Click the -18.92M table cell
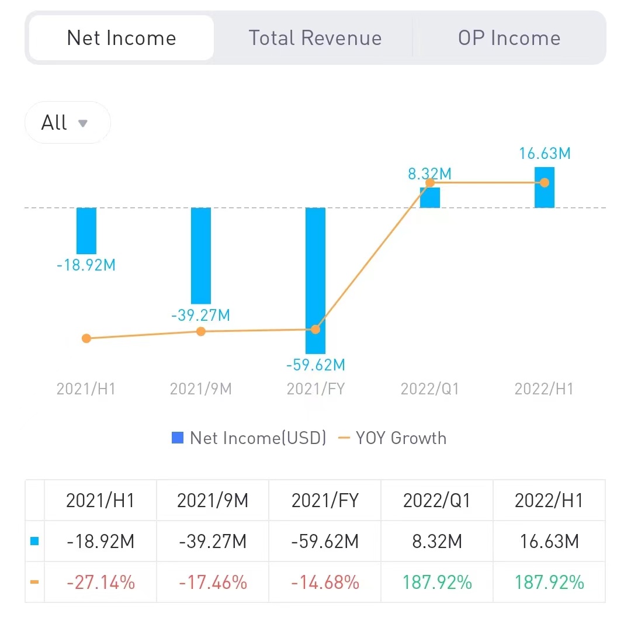The height and width of the screenshot is (624, 631). (x=100, y=541)
